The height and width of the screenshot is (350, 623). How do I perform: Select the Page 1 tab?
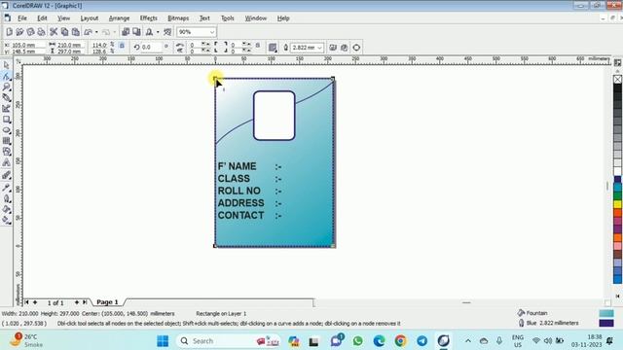(x=107, y=302)
